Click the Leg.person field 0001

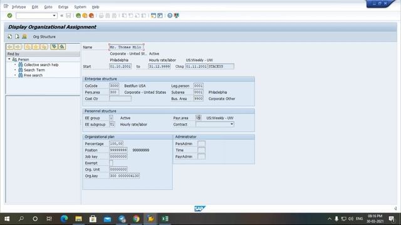click(x=199, y=86)
